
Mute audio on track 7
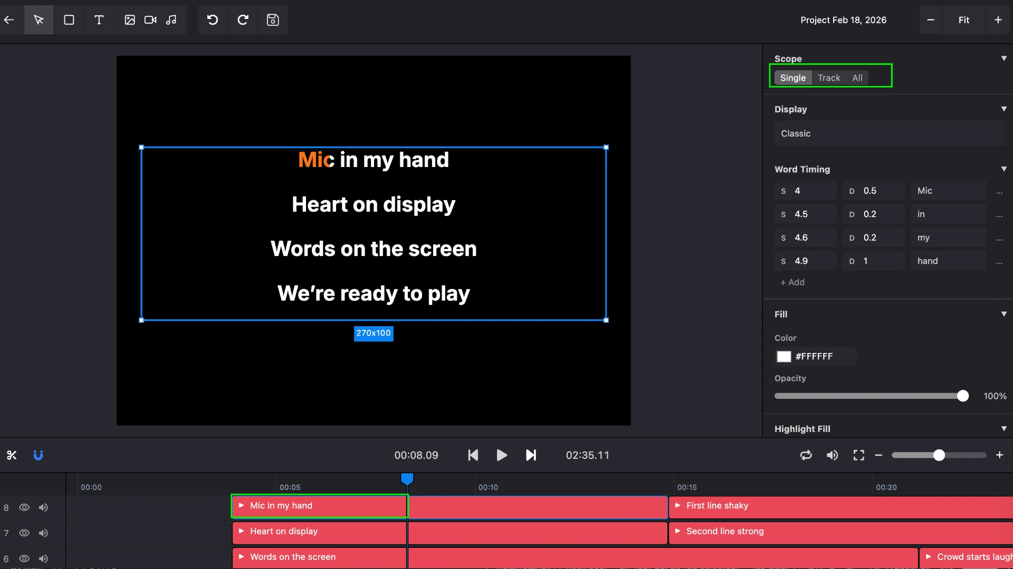(43, 533)
